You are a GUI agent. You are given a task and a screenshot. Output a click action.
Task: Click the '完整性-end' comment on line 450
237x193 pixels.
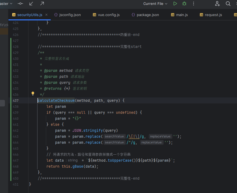click(89, 179)
